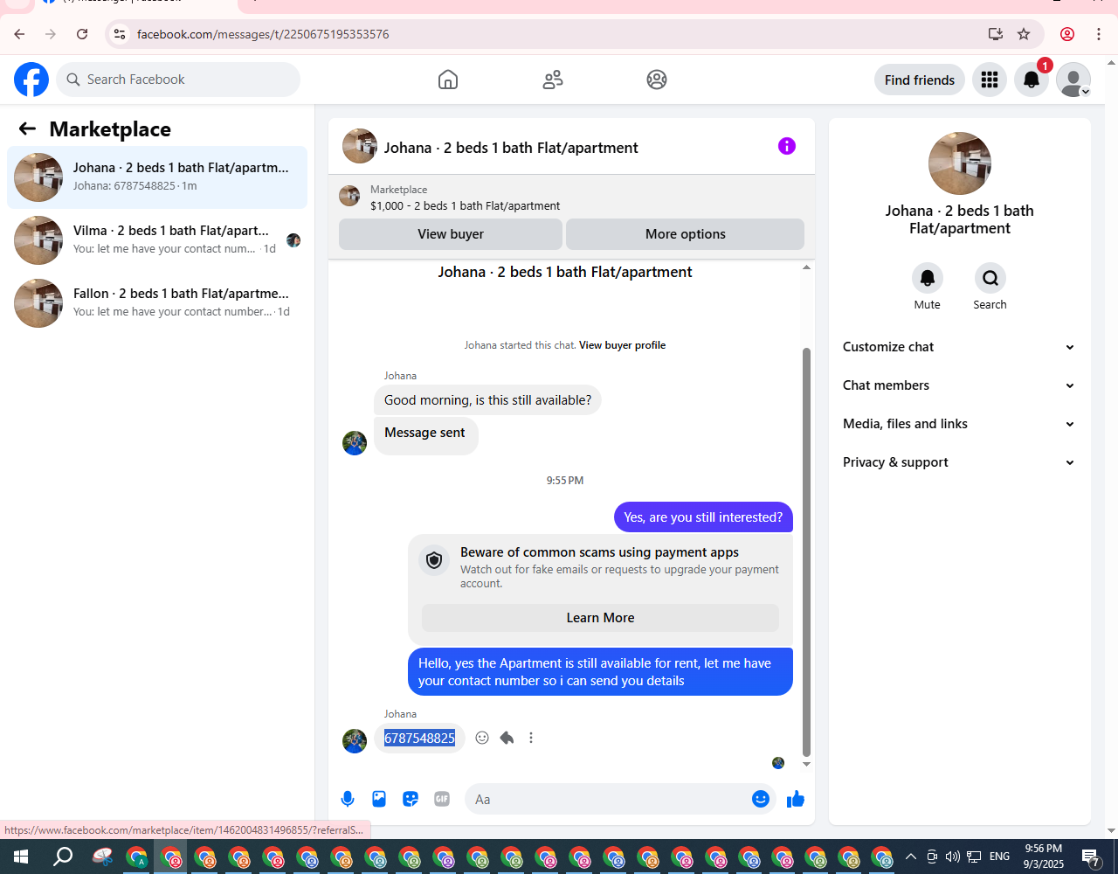Mute this conversation with the bell icon

coord(928,278)
